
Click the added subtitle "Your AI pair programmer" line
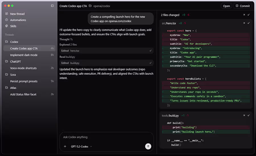click(x=206, y=57)
